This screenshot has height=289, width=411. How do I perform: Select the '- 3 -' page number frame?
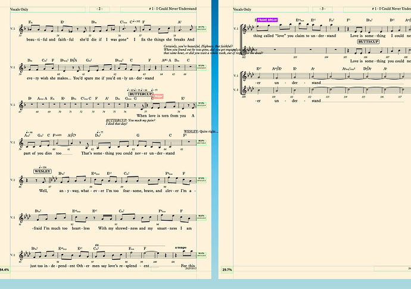pos(322,9)
